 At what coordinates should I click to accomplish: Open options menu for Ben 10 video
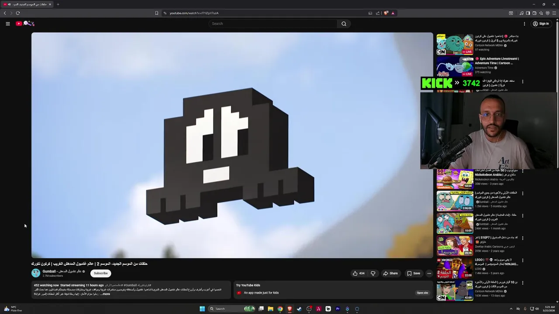(x=523, y=283)
